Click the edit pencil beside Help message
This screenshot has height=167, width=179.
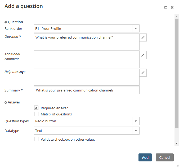tap(143, 73)
